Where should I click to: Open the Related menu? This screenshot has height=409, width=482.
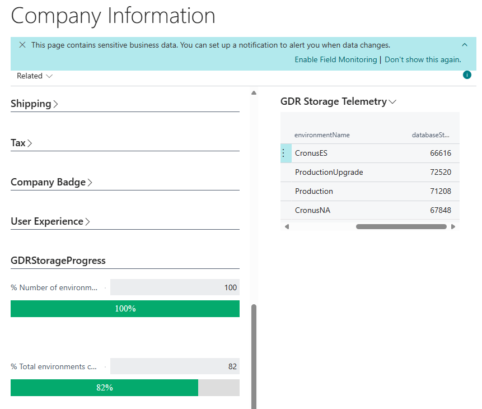tap(35, 76)
